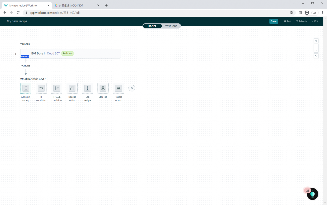Close the Workato browser tab
The image size is (327, 205).
[49, 6]
